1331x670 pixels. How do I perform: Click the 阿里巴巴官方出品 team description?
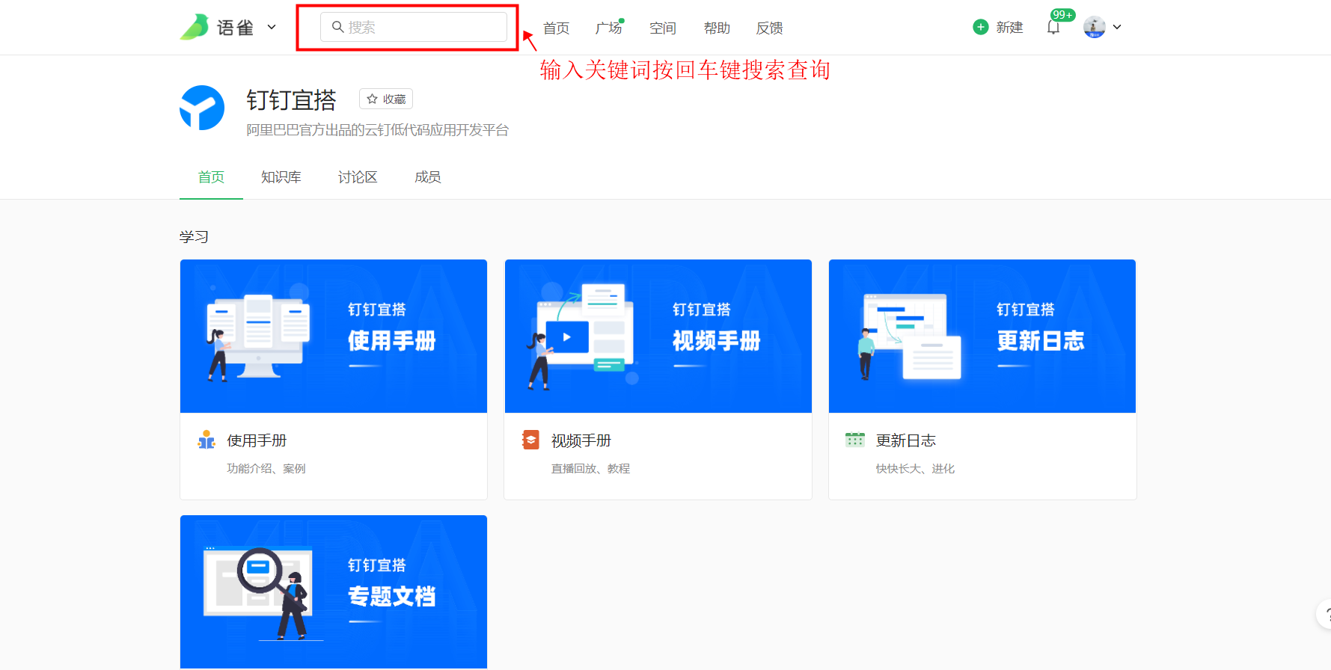378,130
